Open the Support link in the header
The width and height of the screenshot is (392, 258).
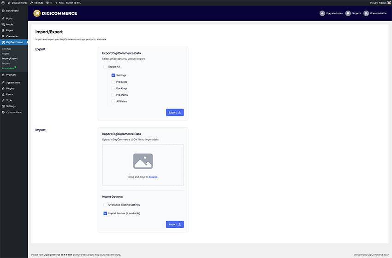[356, 13]
